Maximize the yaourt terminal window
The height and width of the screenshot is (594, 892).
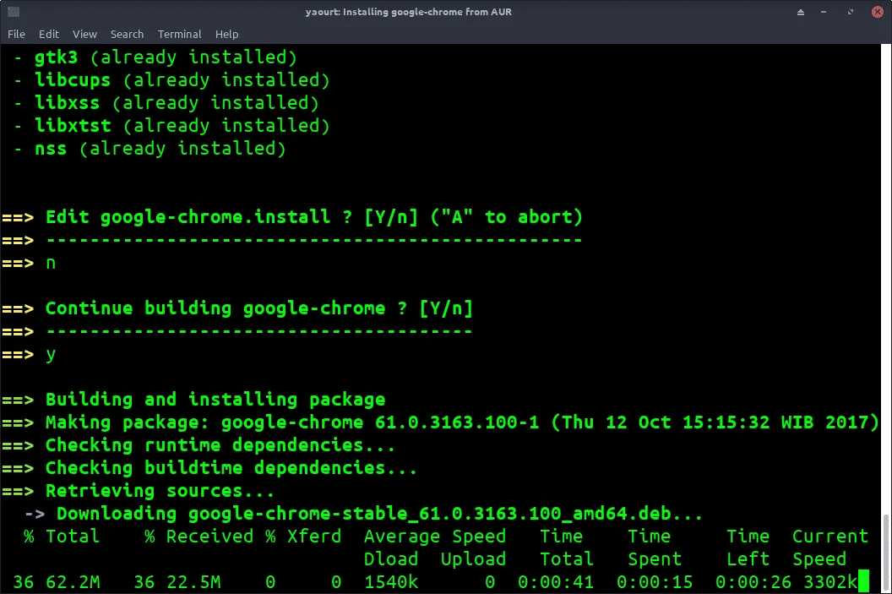click(x=851, y=12)
